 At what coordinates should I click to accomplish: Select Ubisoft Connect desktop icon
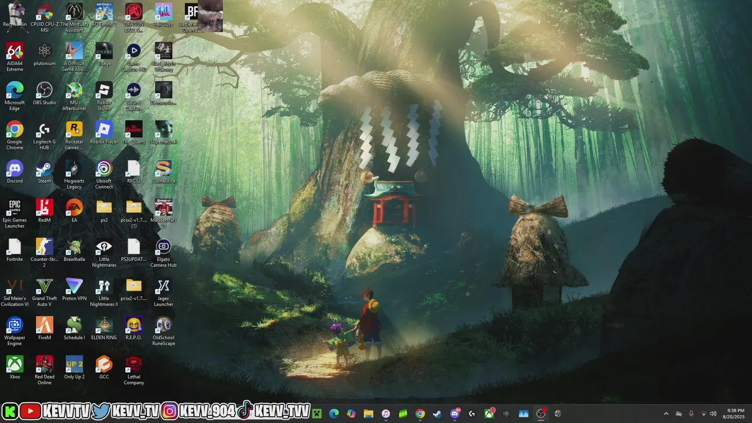click(x=104, y=175)
